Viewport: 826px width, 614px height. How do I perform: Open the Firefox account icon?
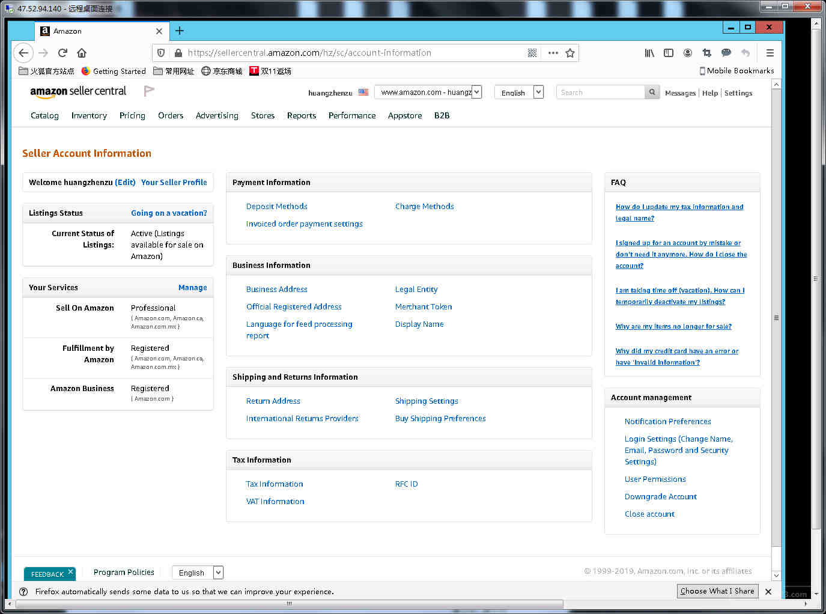pos(688,53)
